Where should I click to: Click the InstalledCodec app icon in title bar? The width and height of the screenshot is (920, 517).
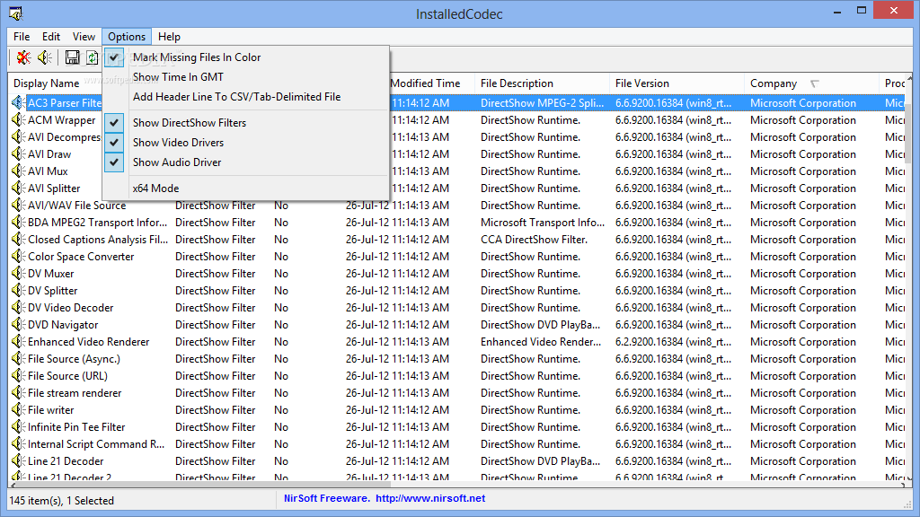click(x=15, y=13)
